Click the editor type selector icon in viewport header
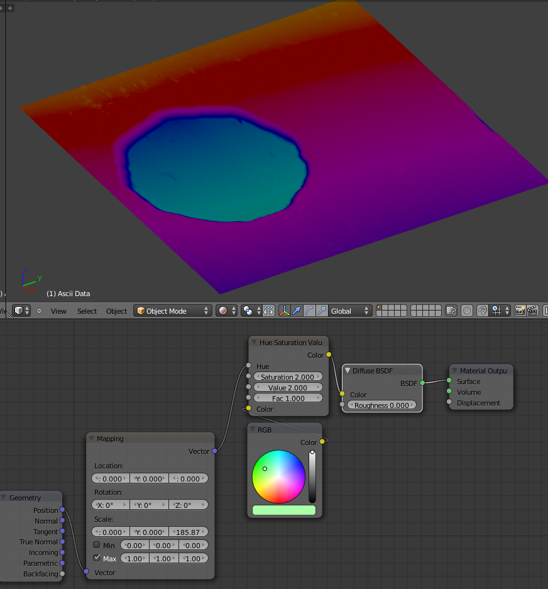Viewport: 548px width, 589px height. click(x=18, y=311)
